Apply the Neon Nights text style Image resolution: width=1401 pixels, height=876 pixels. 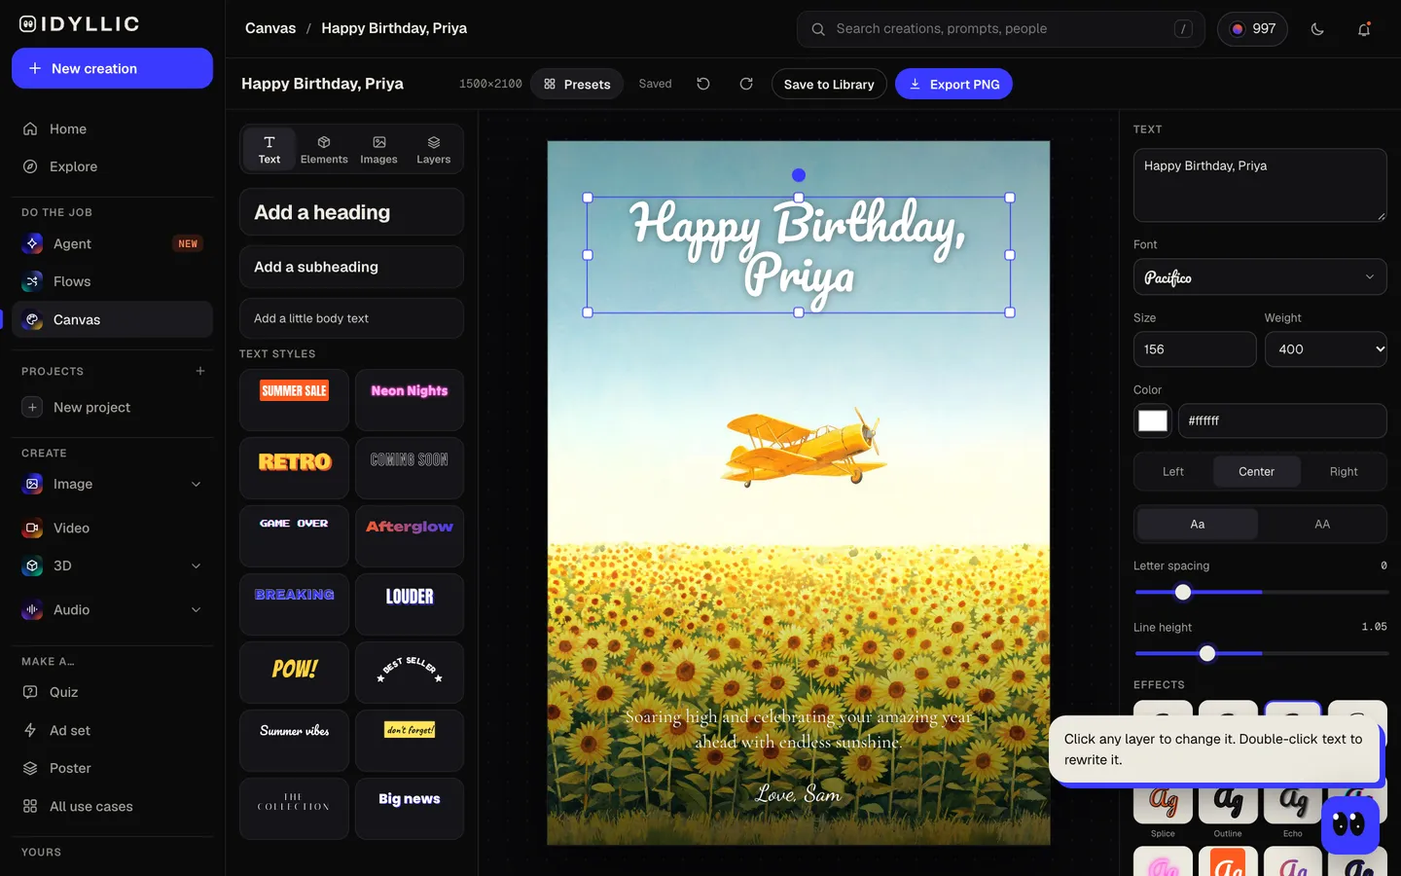410,400
